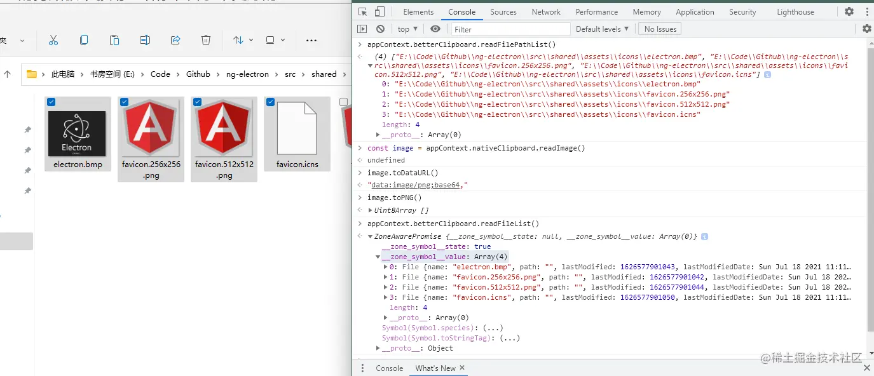
Task: Open DevTools settings gear in tab bar
Action: pos(849,12)
